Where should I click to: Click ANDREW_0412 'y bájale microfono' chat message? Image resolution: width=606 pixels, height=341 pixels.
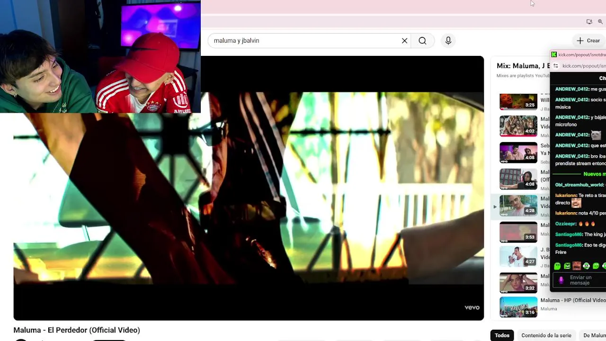pos(580,121)
